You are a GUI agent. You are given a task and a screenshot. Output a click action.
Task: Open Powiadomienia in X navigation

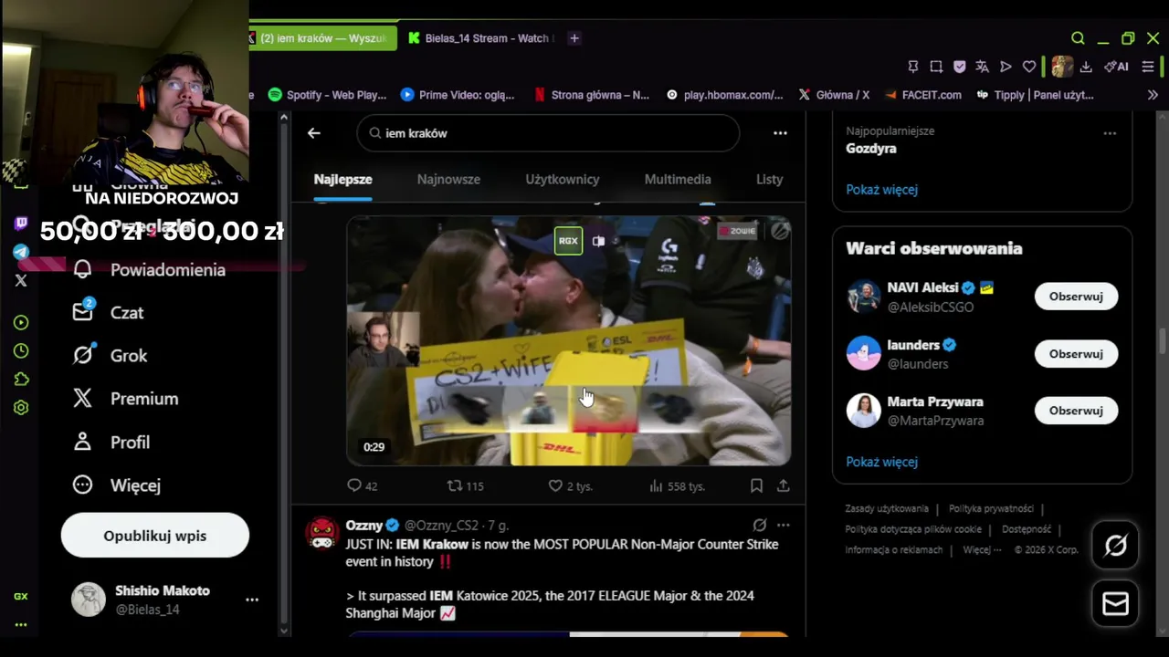point(149,270)
